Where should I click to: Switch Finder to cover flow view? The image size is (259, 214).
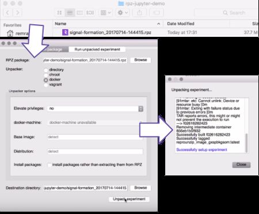tap(90, 13)
